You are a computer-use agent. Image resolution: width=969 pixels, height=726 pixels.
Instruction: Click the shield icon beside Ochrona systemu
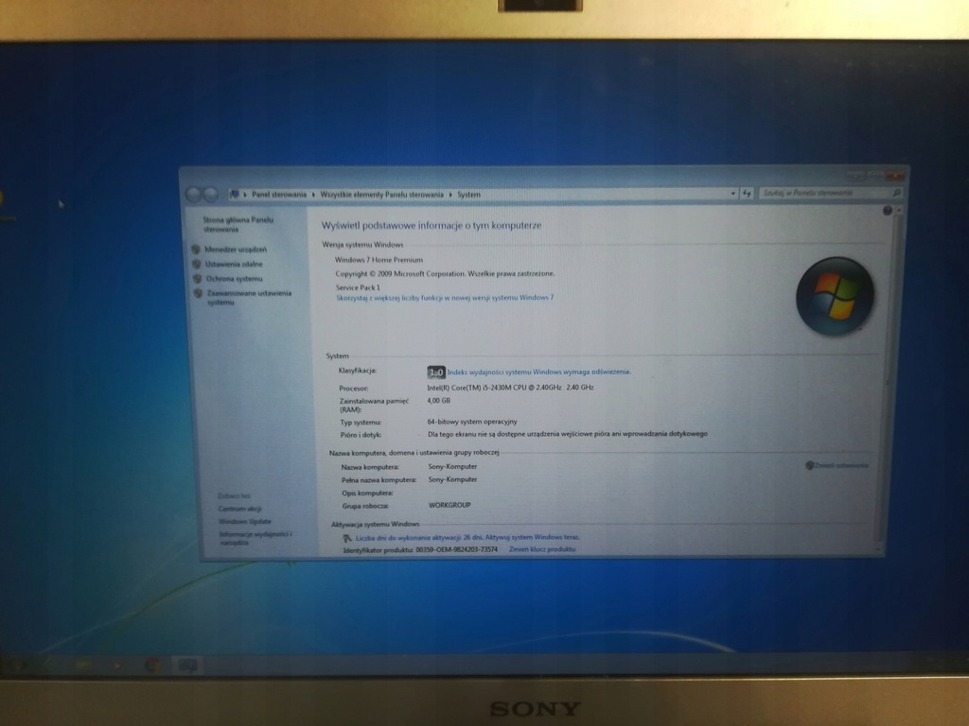tap(197, 279)
